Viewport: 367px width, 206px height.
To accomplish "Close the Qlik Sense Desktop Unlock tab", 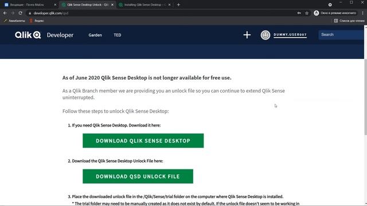I will click(112, 5).
